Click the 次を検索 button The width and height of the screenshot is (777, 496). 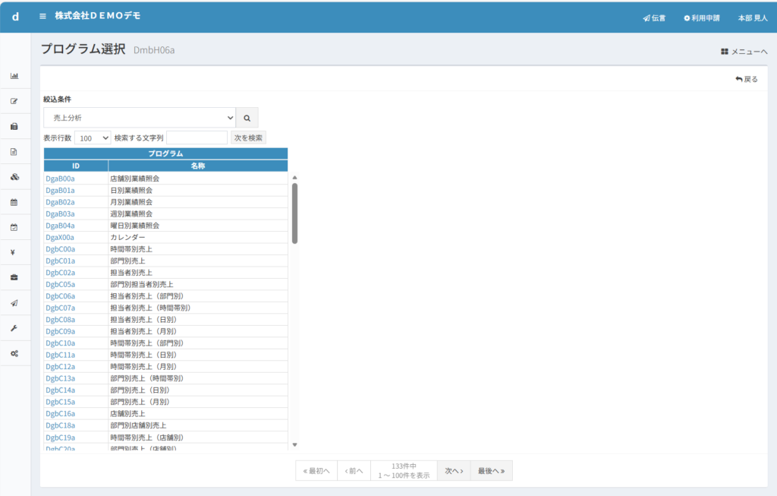(248, 138)
